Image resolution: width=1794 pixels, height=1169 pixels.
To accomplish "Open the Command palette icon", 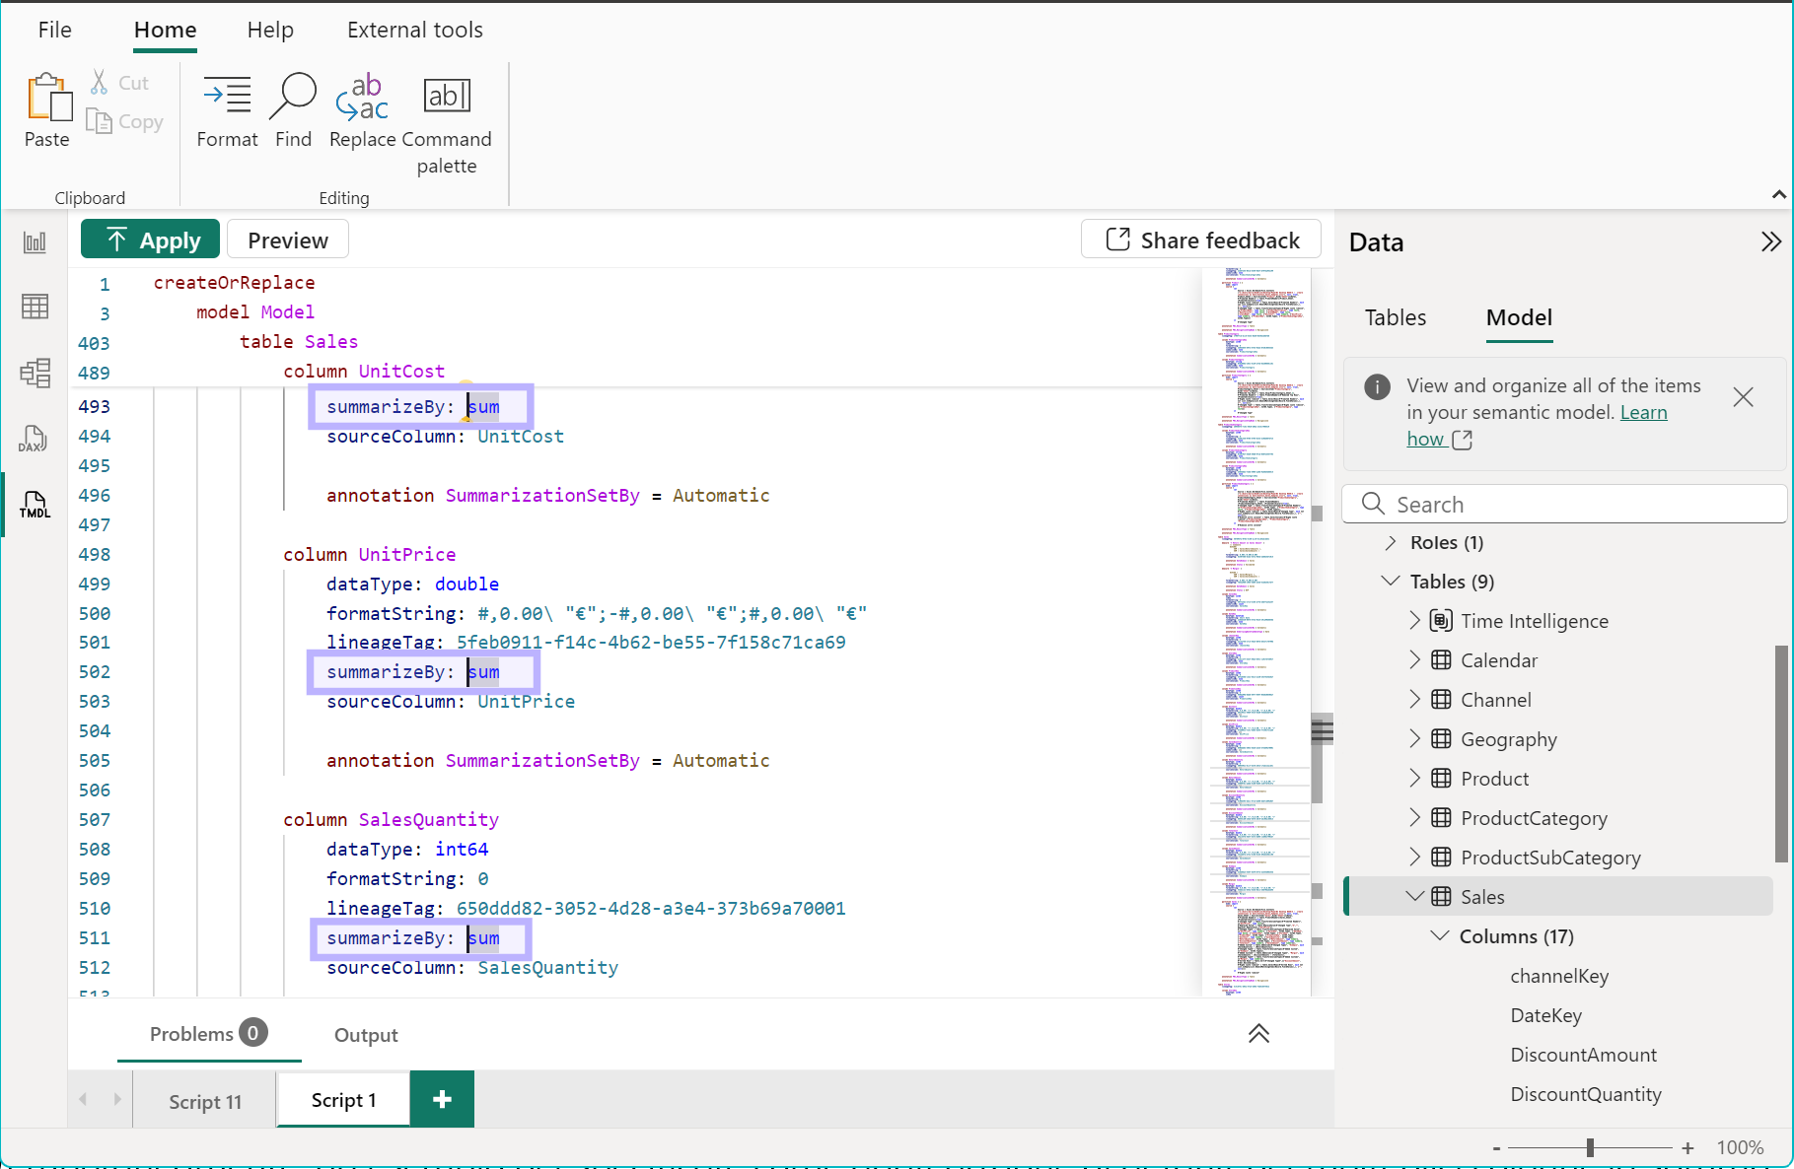I will pyautogui.click(x=447, y=96).
